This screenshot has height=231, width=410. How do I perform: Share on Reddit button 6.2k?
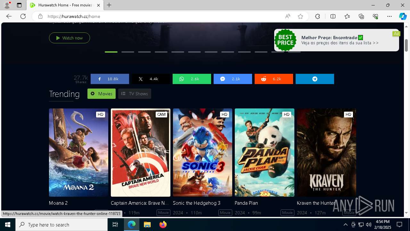pyautogui.click(x=274, y=79)
